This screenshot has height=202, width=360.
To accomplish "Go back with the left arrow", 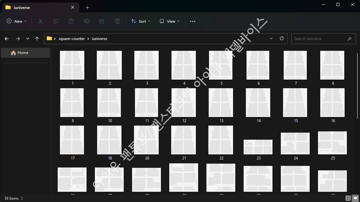I will (7, 39).
